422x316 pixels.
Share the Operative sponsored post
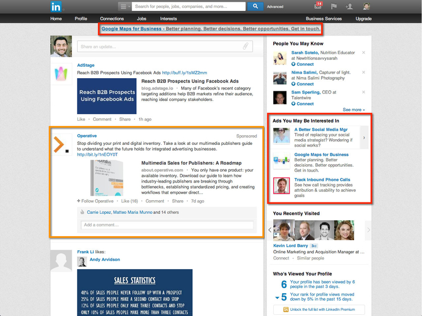pyautogui.click(x=177, y=201)
